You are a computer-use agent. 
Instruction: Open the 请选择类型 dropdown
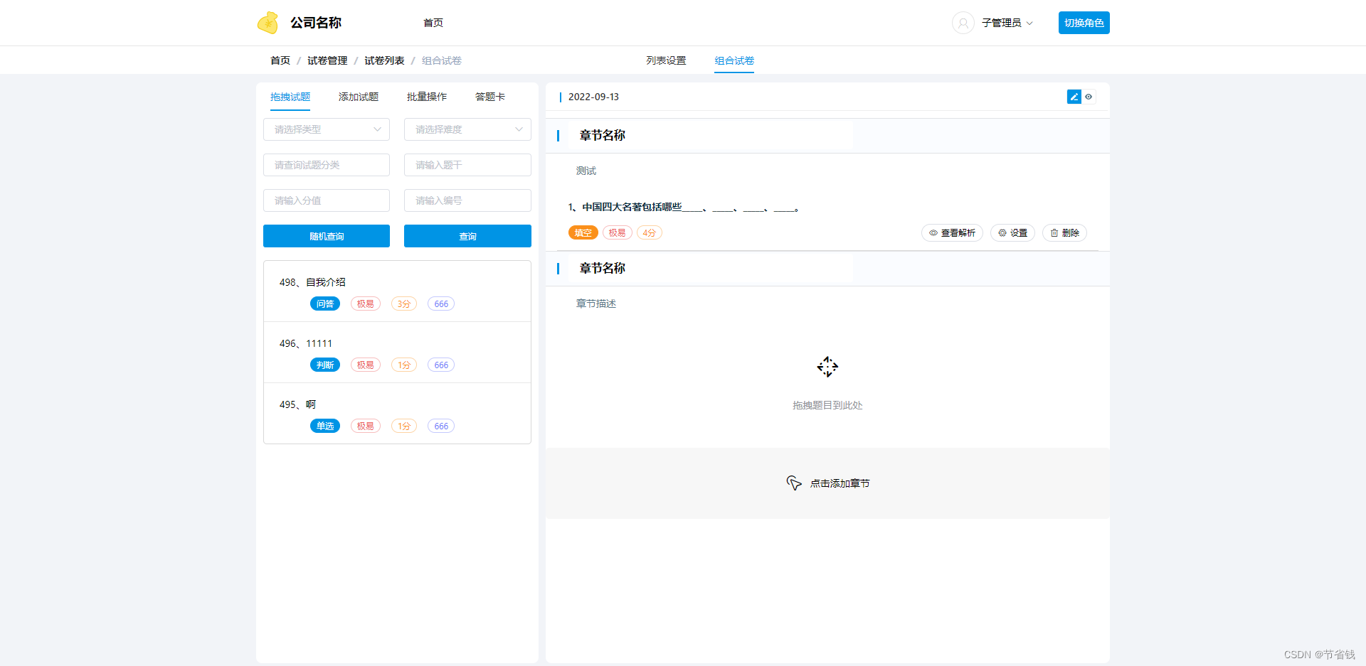327,129
